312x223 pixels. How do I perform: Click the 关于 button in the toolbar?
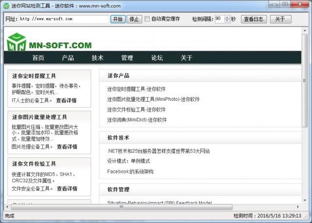(280, 19)
